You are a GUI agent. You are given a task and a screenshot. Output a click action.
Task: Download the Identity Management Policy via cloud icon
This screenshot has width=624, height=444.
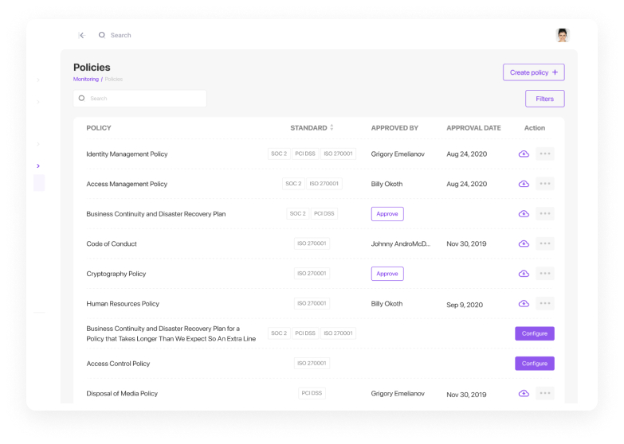pos(524,154)
